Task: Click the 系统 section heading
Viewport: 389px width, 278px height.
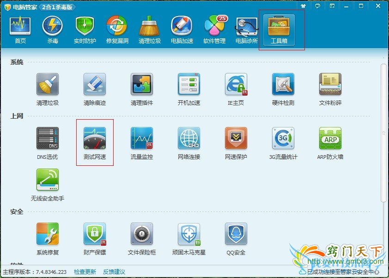Action: [17, 62]
